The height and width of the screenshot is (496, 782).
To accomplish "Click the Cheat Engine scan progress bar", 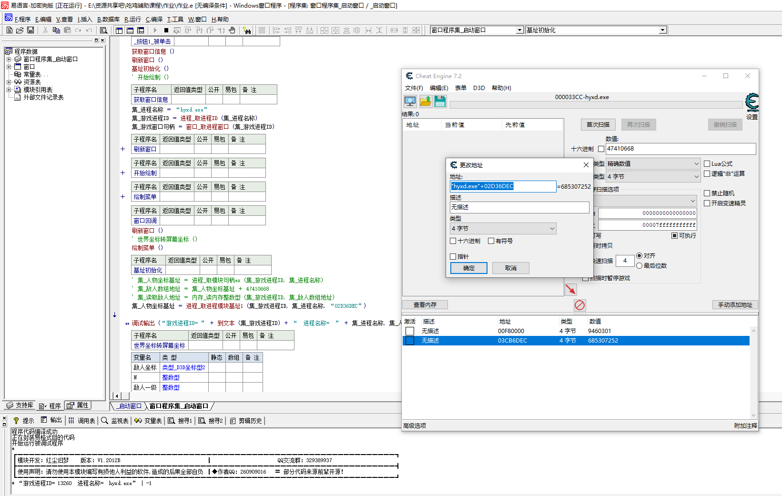I will click(x=596, y=105).
